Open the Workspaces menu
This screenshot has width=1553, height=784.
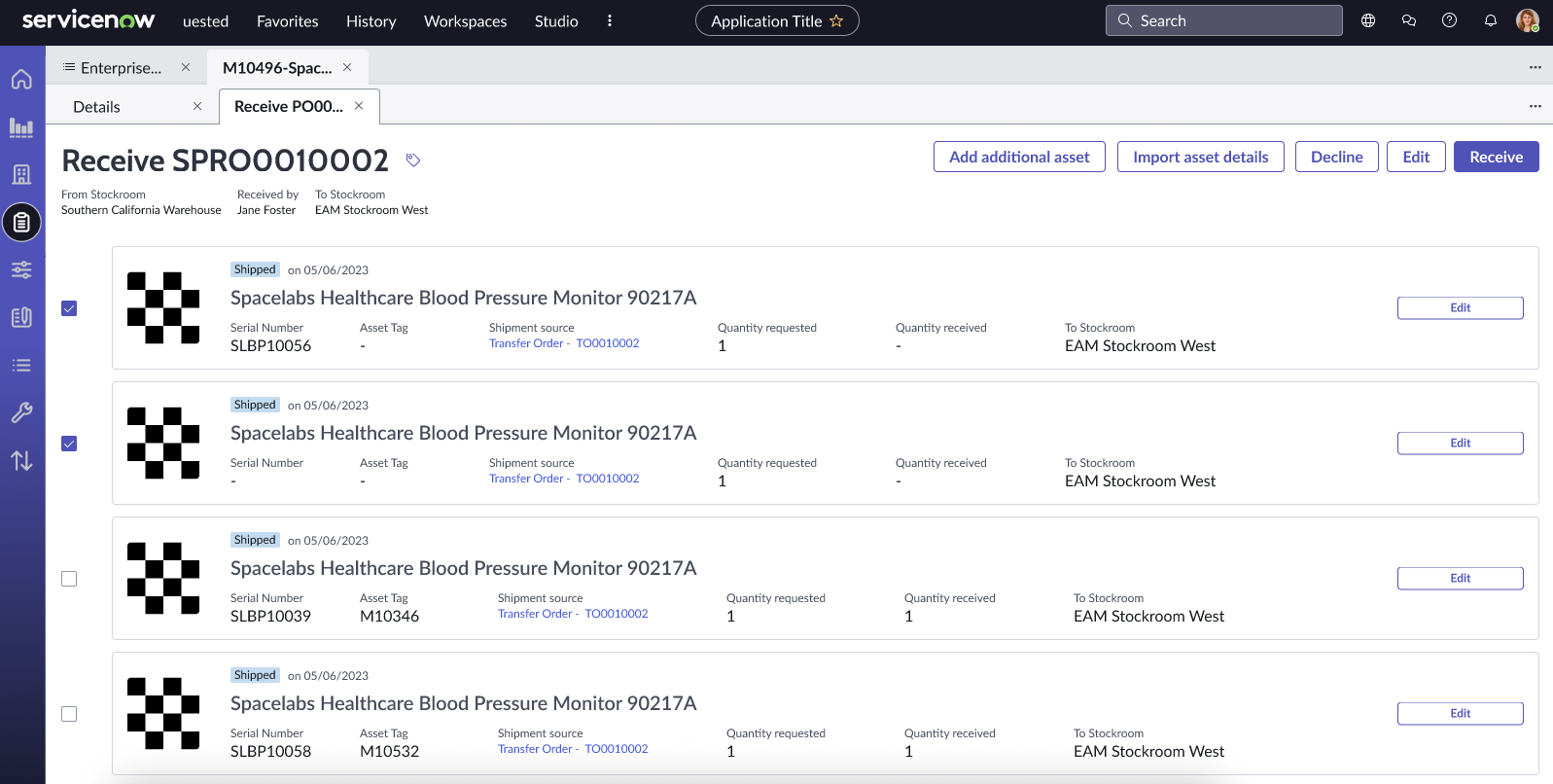coord(466,21)
